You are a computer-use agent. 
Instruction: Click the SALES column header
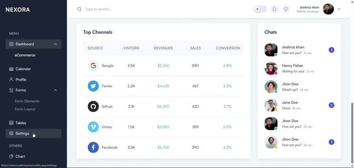[195, 48]
